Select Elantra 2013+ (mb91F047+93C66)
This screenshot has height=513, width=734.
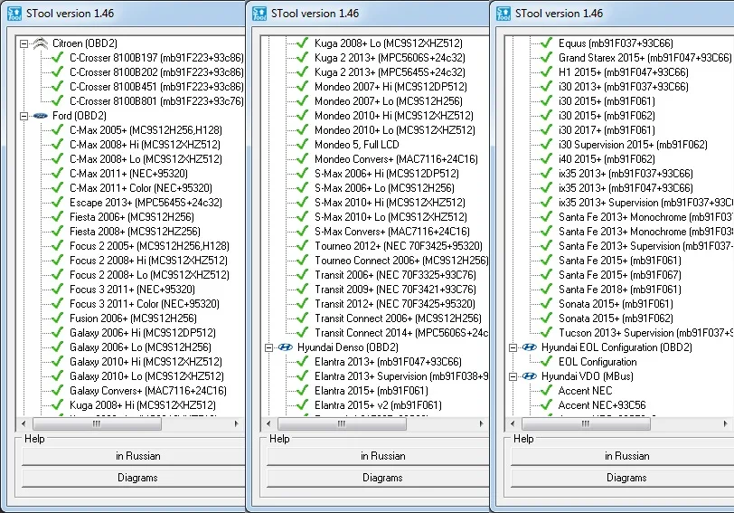[x=388, y=362]
